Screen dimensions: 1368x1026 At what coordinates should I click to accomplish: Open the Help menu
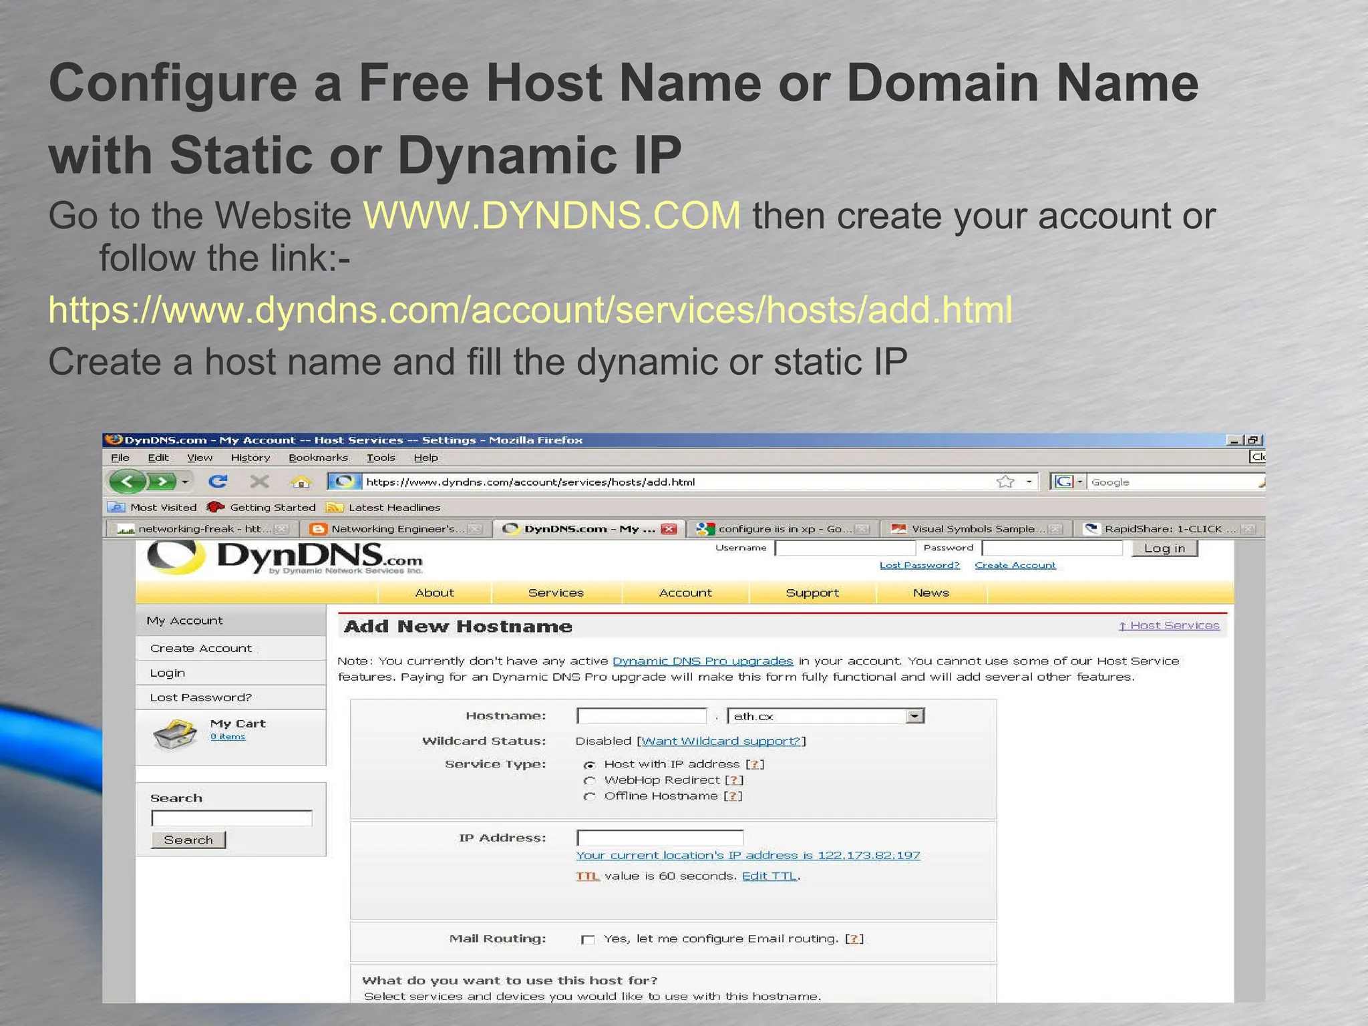(425, 458)
